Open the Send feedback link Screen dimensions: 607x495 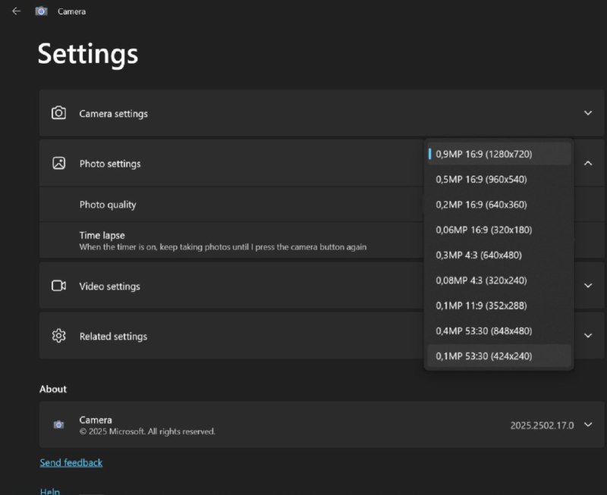pos(71,462)
